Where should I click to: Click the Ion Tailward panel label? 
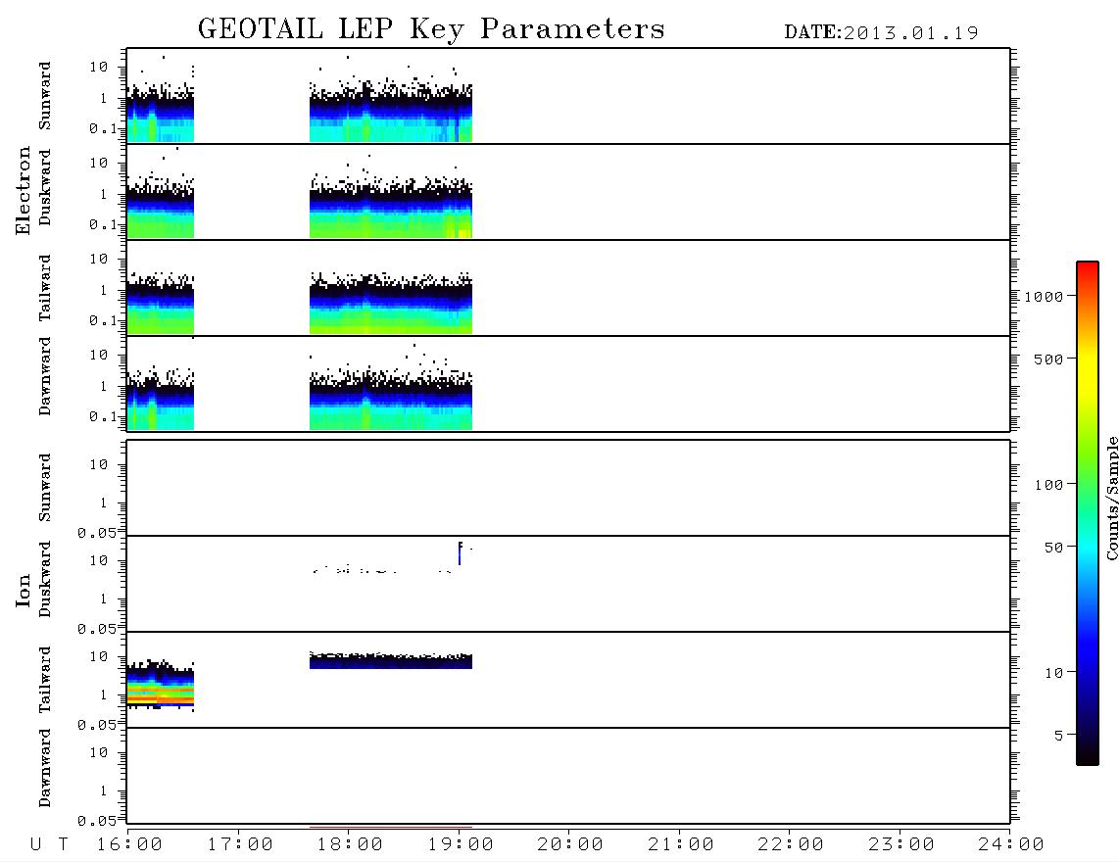[x=45, y=680]
